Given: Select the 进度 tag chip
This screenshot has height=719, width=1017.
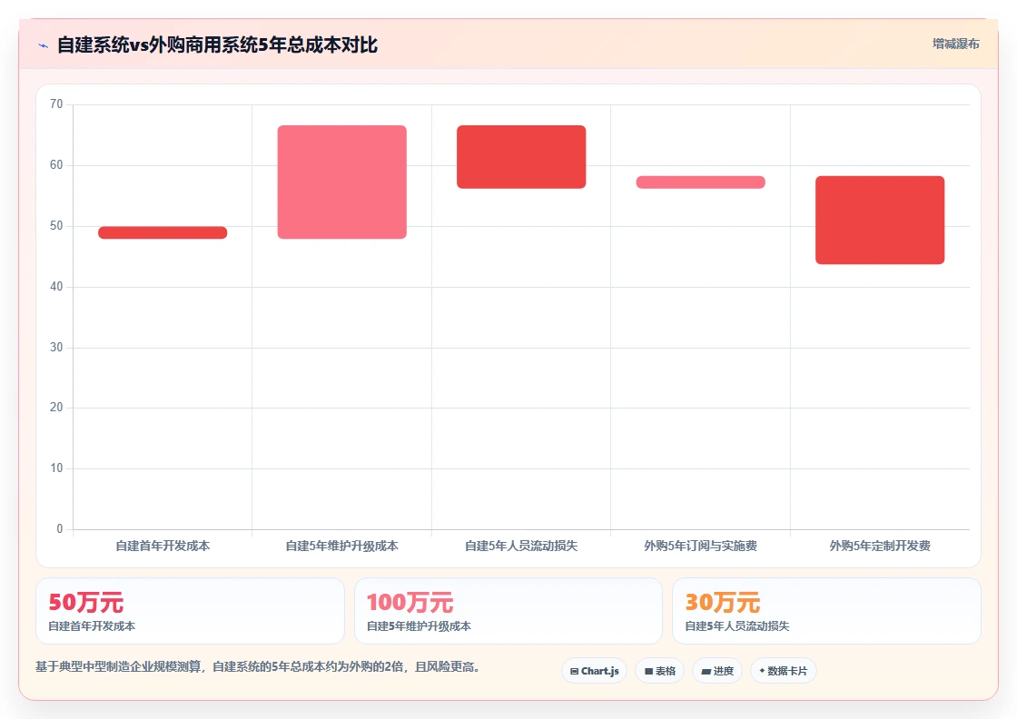Looking at the screenshot, I should coord(717,671).
